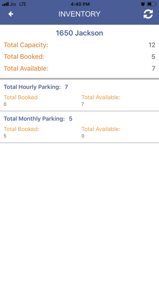Tap the overall Total Available value 7
This screenshot has width=159, height=283.
coord(153,69)
